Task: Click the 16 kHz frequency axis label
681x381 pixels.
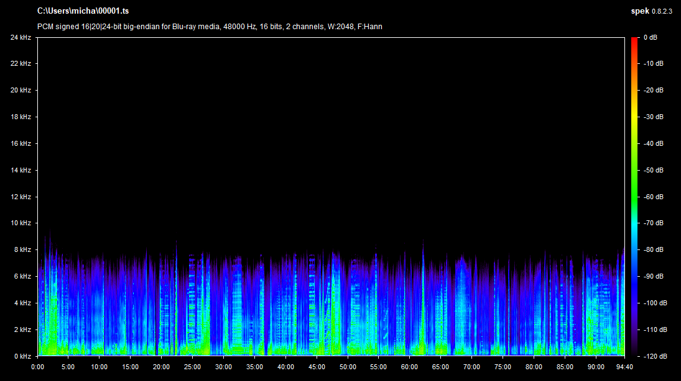Action: (21, 143)
